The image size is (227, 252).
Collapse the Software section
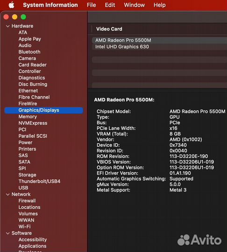pyautogui.click(x=7, y=233)
